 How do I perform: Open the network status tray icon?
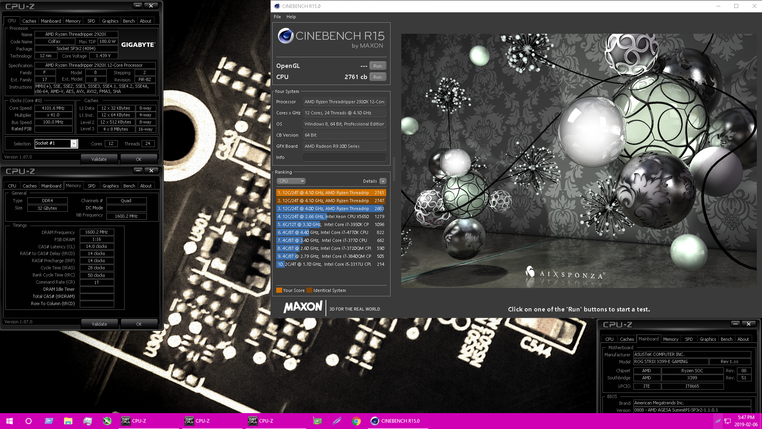click(727, 421)
